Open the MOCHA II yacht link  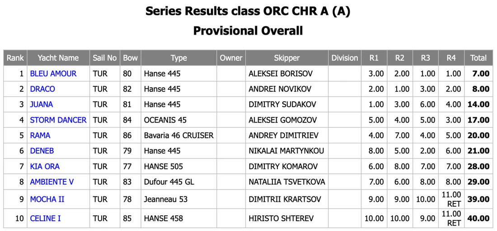click(47, 199)
